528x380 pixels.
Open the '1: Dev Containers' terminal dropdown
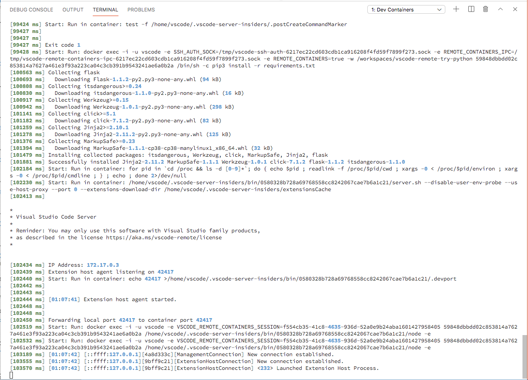(x=406, y=9)
